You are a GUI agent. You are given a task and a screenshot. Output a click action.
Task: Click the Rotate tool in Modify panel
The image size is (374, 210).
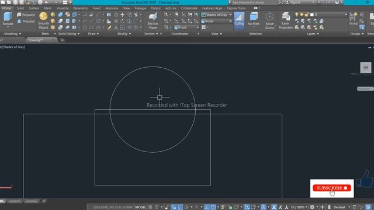click(122, 21)
